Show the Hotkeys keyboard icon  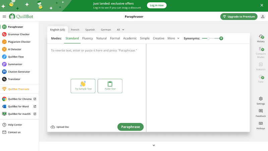tap(261, 124)
